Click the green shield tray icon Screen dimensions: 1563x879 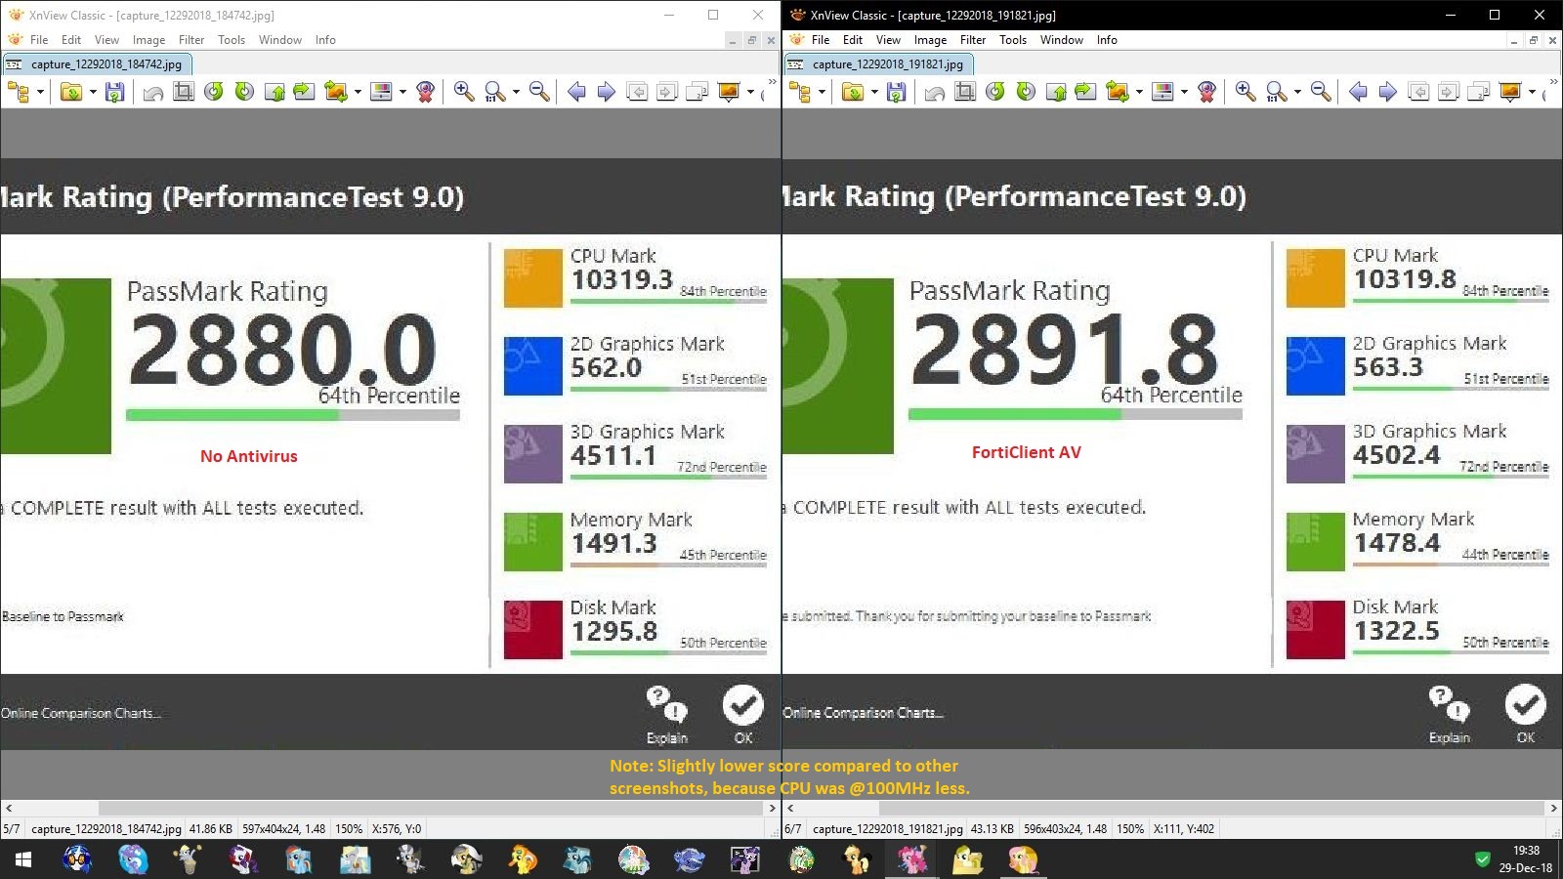coord(1482,859)
